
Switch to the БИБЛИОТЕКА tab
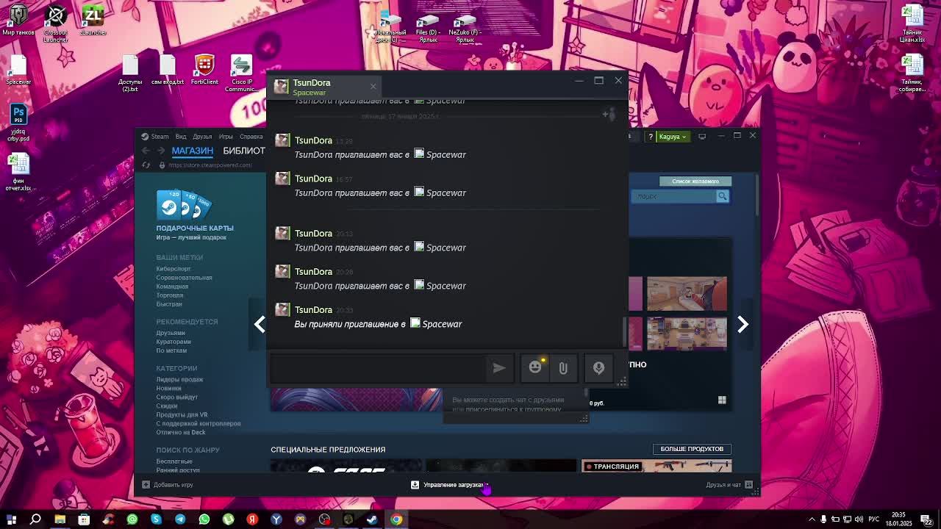click(x=244, y=151)
